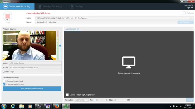Image resolution: width=195 pixels, height=109 pixels.
Task: Switch to the Manage Recordings tab
Action: 50,6
